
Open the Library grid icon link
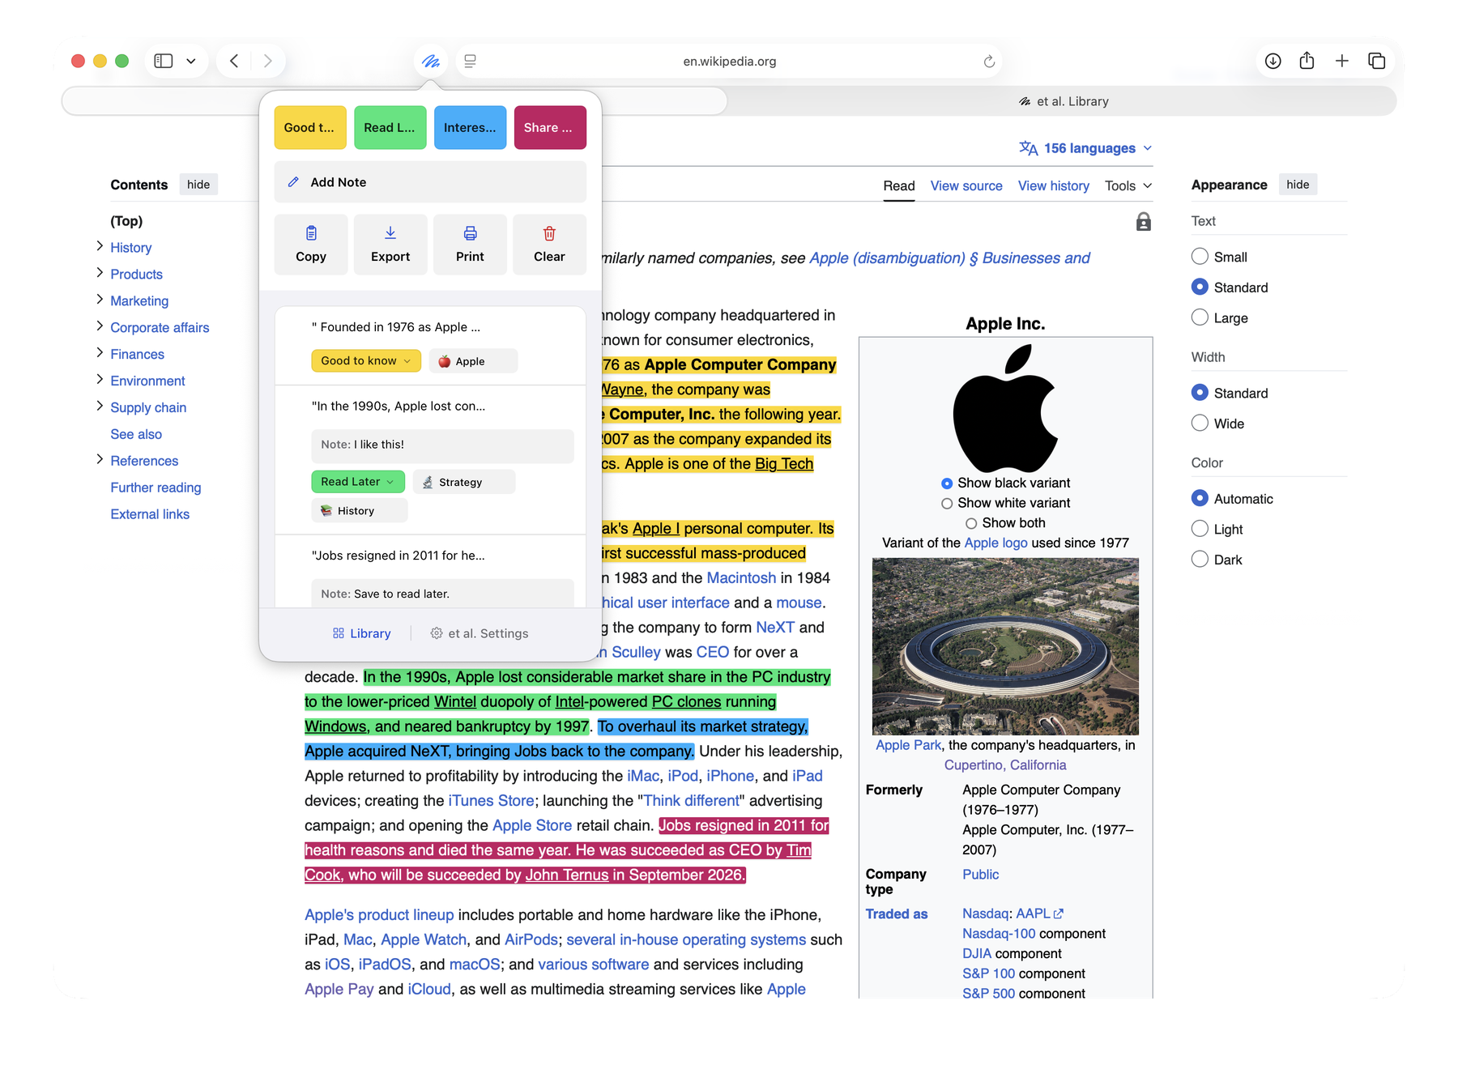pos(362,633)
